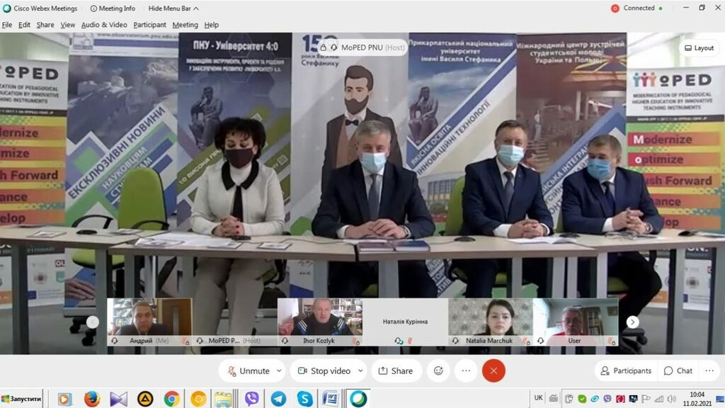
Task: Open Google Chrome from the taskbar
Action: click(x=172, y=399)
